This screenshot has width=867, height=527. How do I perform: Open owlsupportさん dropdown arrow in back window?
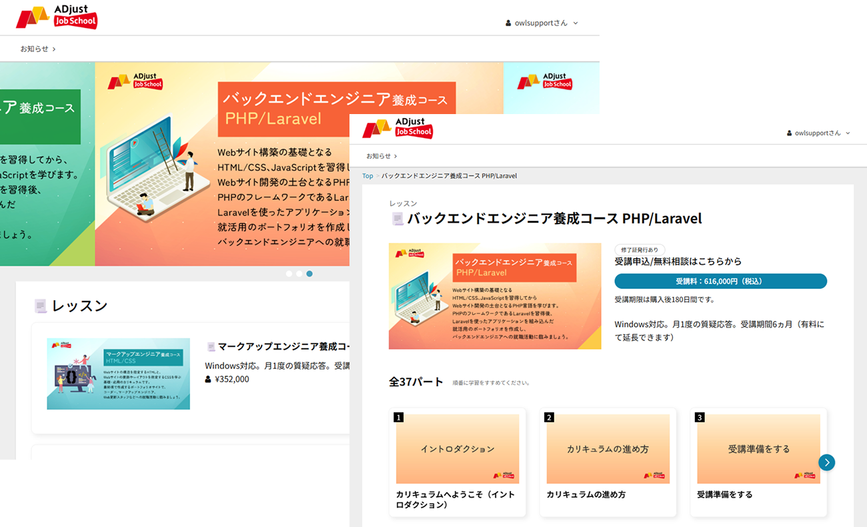pyautogui.click(x=576, y=23)
